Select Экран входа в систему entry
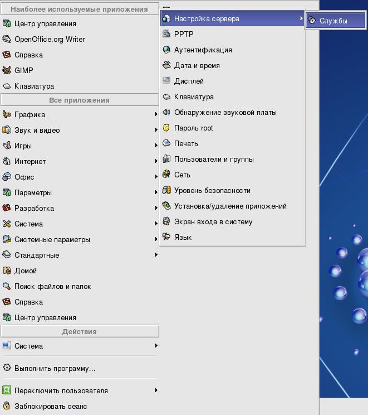The image size is (368, 415). 233,221
